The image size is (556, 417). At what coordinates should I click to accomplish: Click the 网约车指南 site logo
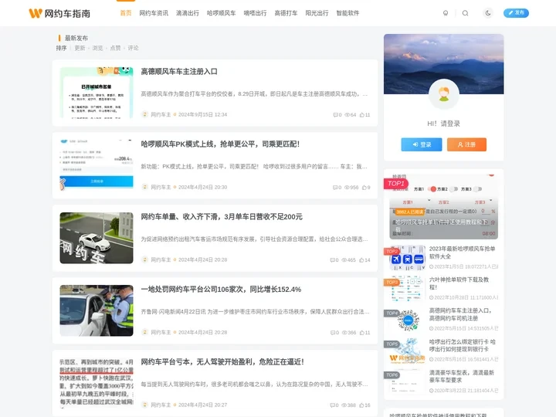59,13
